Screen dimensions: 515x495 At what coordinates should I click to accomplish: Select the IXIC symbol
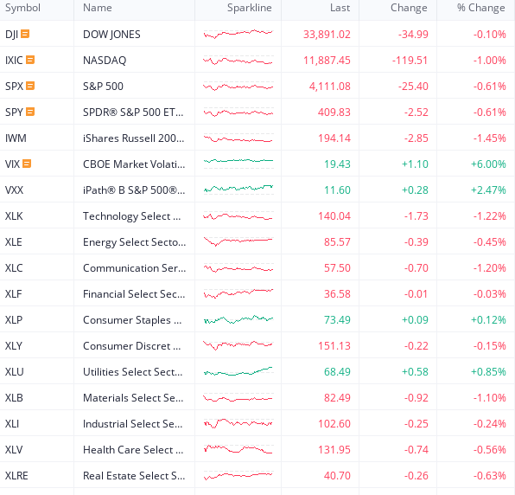point(14,61)
